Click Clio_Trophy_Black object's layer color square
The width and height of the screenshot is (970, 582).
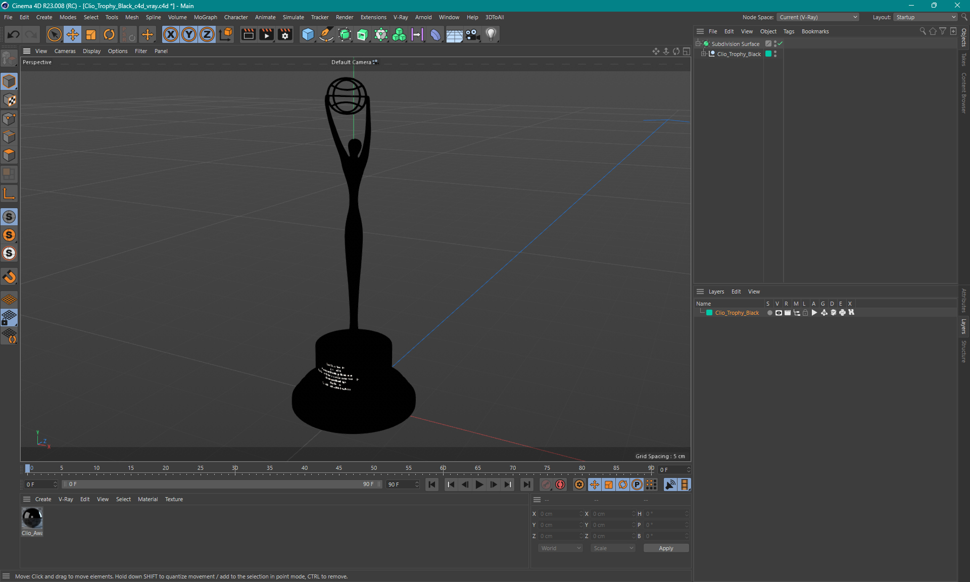[x=768, y=54]
